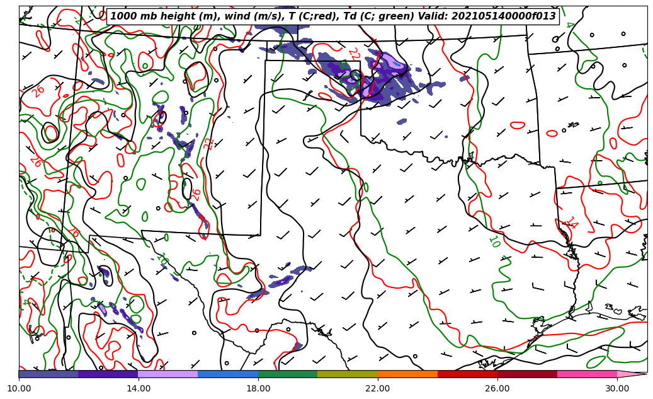The width and height of the screenshot is (653, 399).
Task: Click the plot title text box
Action: point(333,16)
